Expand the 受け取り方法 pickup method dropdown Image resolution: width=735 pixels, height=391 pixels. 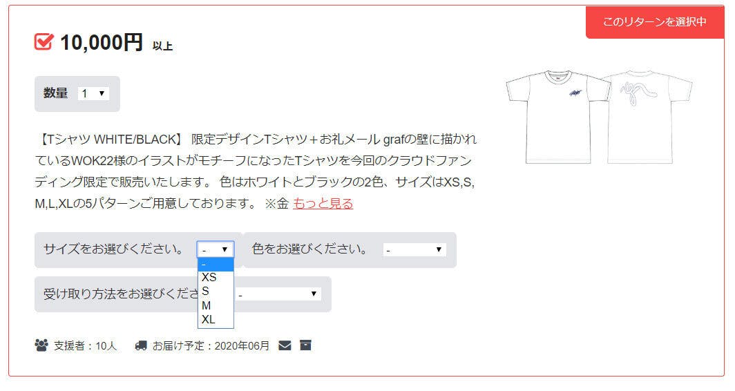coord(278,294)
